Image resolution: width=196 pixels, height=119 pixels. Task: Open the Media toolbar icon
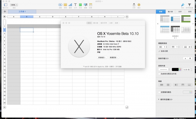[85, 5]
